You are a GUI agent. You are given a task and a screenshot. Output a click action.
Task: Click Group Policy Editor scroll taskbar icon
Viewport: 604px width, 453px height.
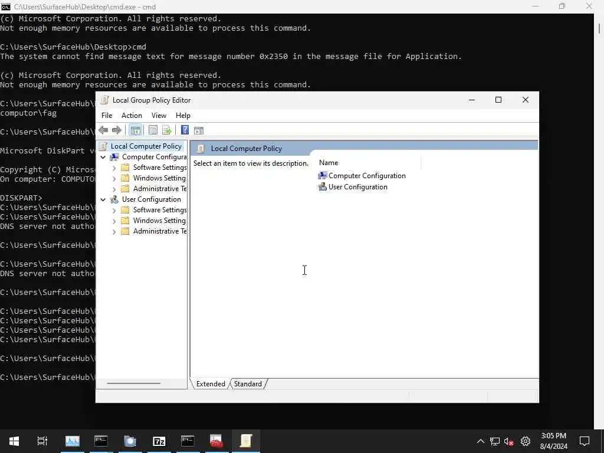click(x=246, y=441)
